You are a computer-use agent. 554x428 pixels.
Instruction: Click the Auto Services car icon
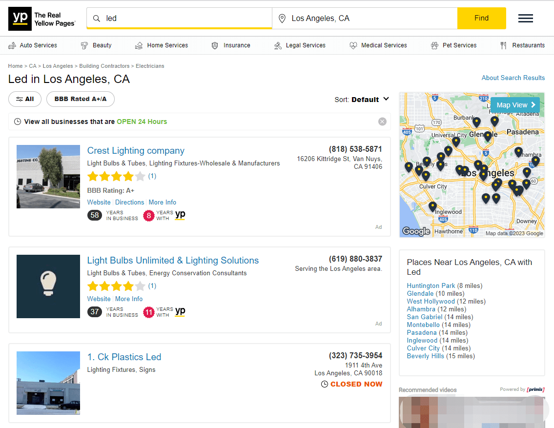(12, 45)
